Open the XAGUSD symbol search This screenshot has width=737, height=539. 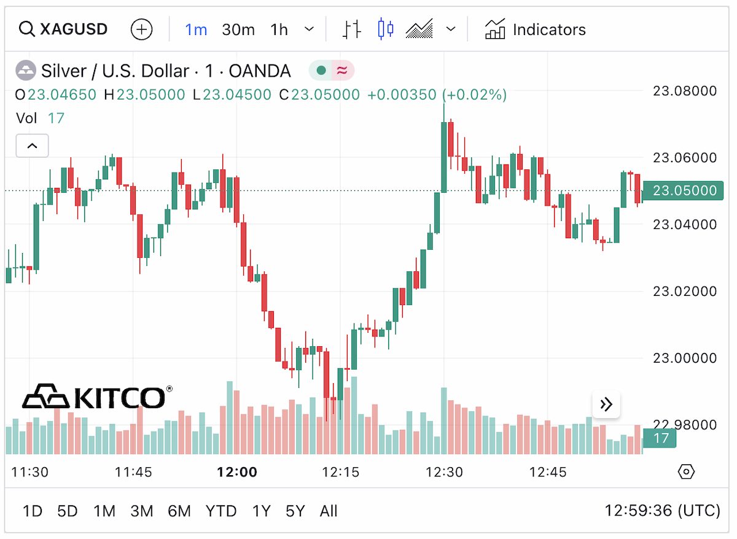point(63,29)
